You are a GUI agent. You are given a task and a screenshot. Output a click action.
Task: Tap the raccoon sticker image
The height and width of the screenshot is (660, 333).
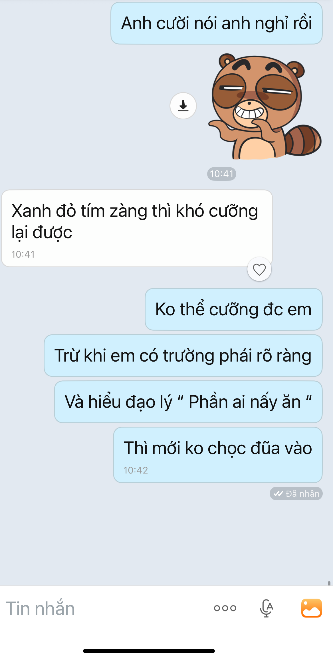click(x=265, y=106)
